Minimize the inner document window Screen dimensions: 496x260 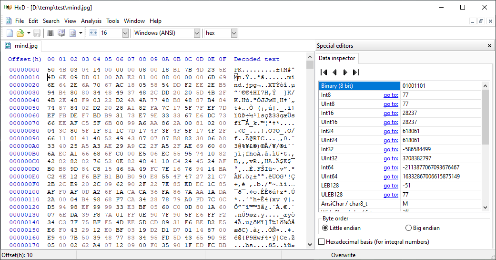tap(473, 21)
